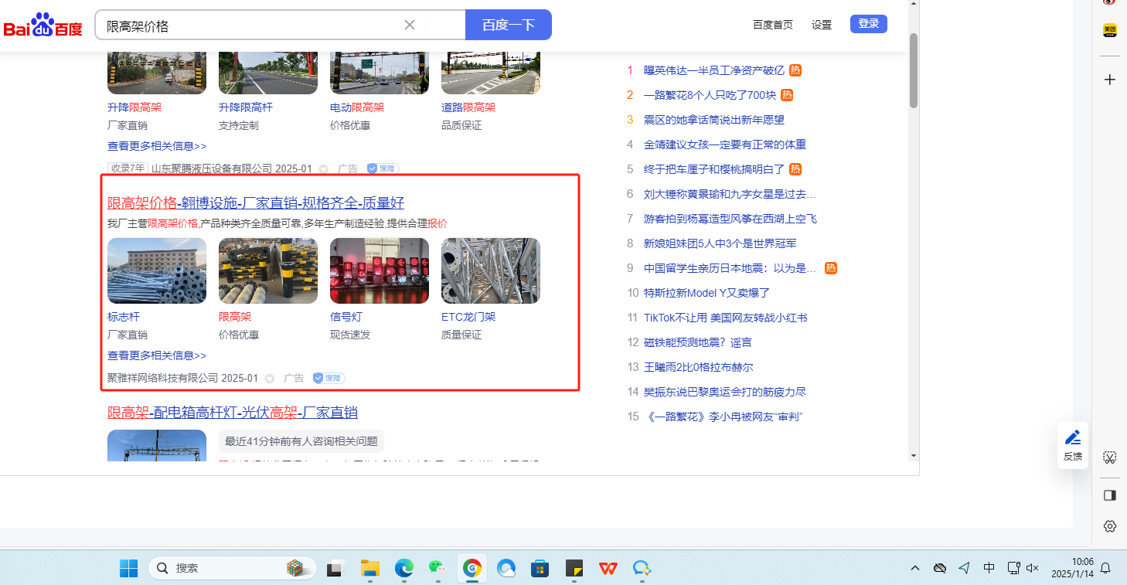Viewport: 1127px width, 585px height.
Task: Click the 登录 login button
Action: [x=868, y=24]
